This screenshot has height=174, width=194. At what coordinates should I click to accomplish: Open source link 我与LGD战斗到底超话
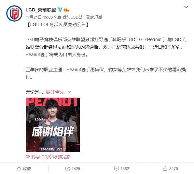[x=82, y=17]
